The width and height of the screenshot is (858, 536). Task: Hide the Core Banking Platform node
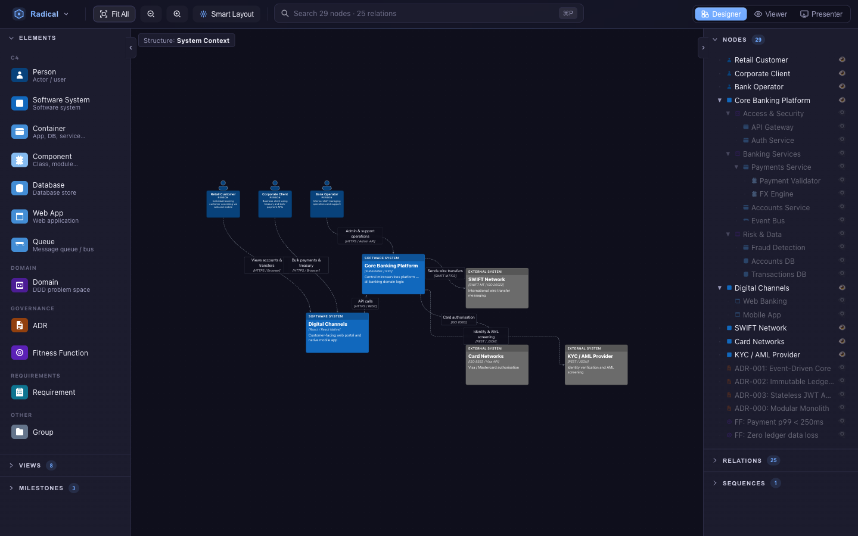point(842,100)
